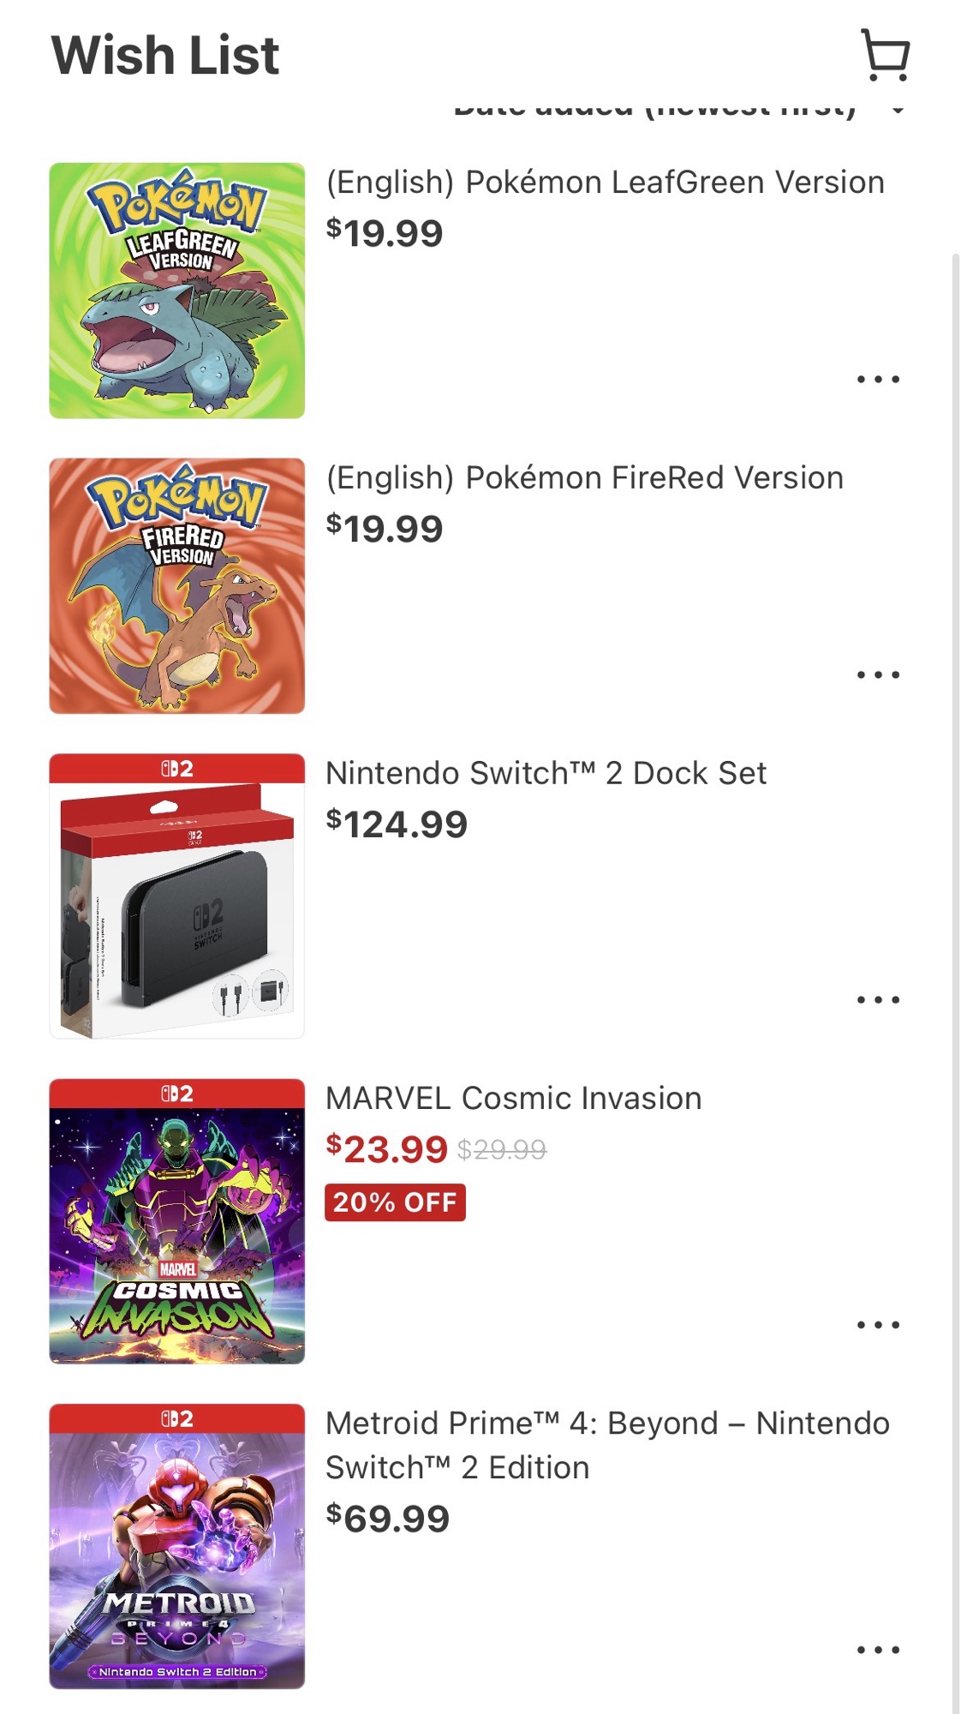Open the Pokémon FireRed Version title link
This screenshot has width=967, height=1714.
pyautogui.click(x=584, y=478)
